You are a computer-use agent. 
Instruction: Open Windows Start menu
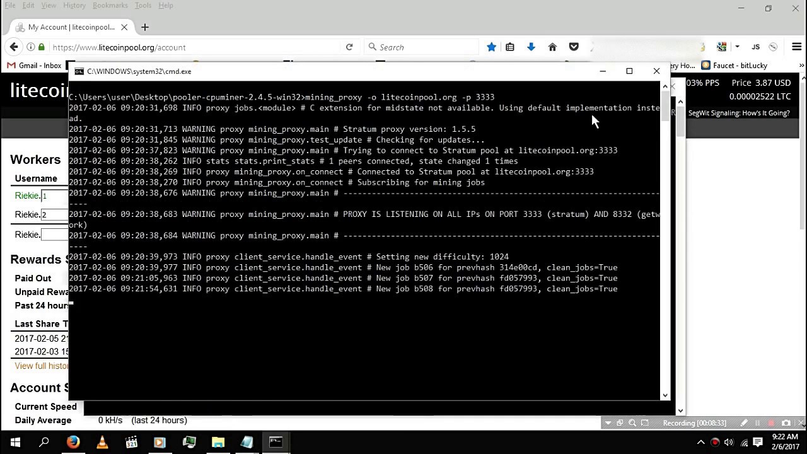click(x=15, y=442)
